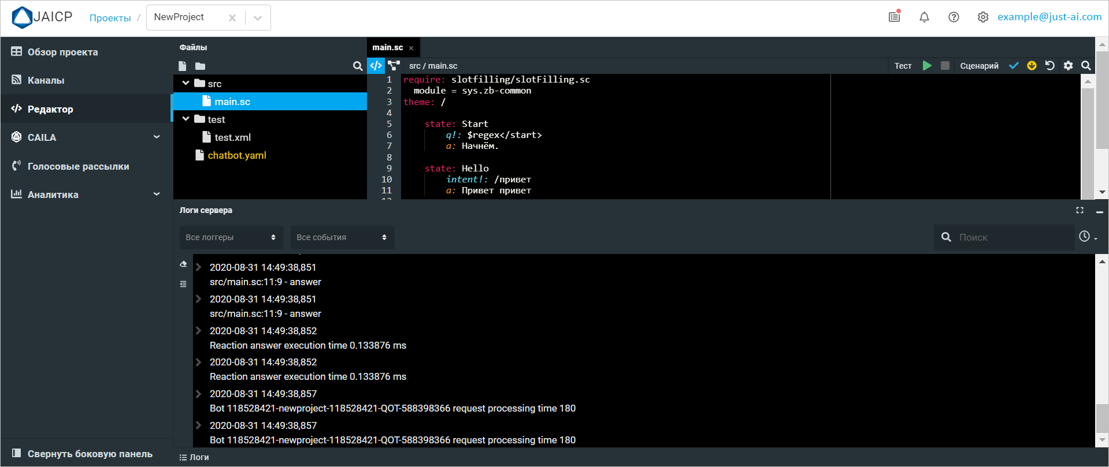Minimize the Логи сервера panel

[1099, 211]
